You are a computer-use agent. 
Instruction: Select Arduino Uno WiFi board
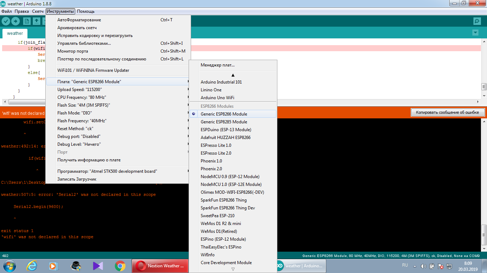pyautogui.click(x=233, y=98)
